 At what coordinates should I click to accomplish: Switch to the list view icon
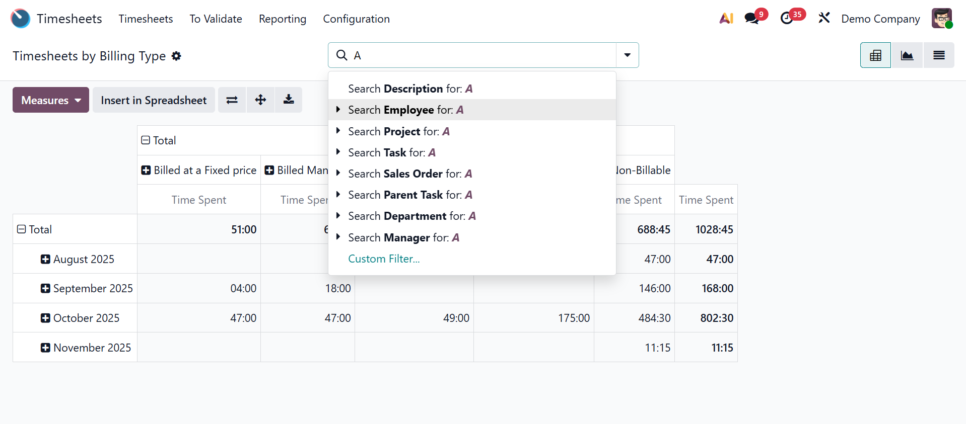coord(939,55)
